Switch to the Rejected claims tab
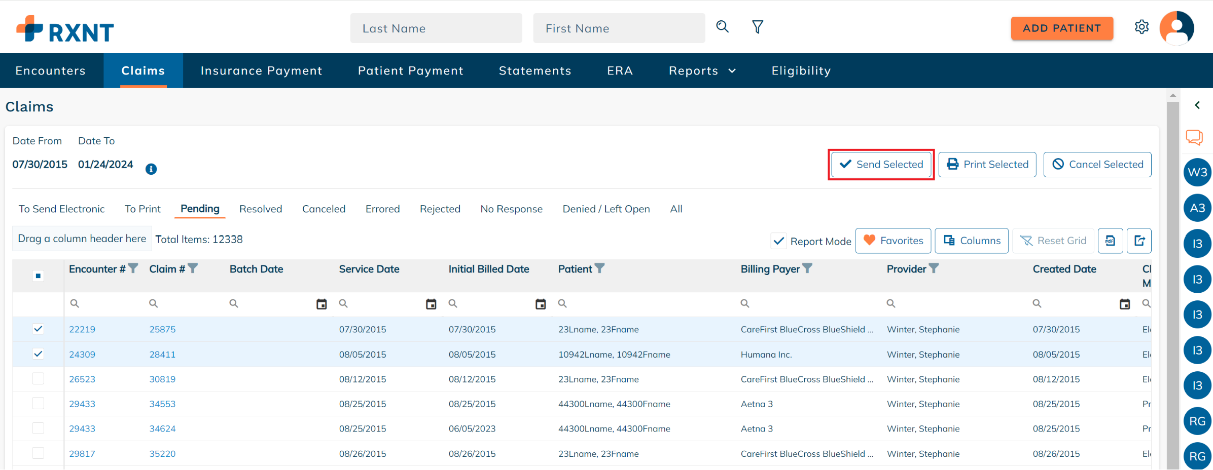This screenshot has height=470, width=1213. pos(440,209)
